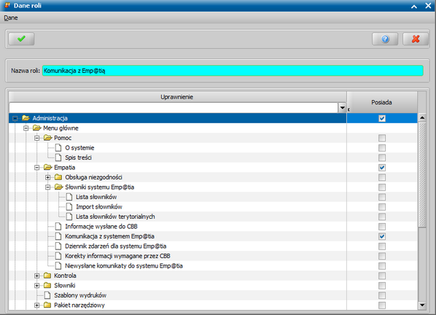Check the Kontrola permission checkbox

382,276
